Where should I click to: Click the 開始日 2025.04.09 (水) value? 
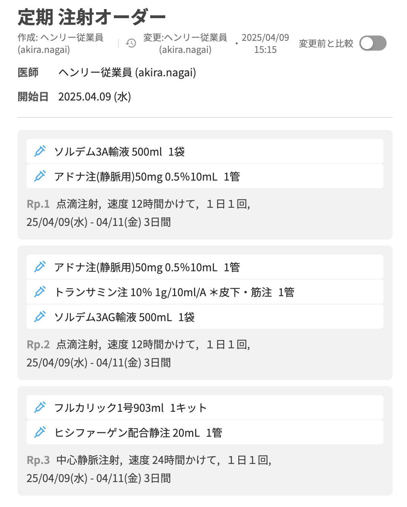pyautogui.click(x=95, y=97)
